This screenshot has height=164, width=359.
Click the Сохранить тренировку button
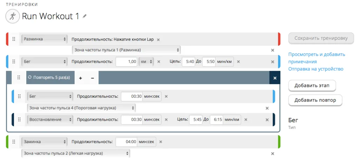click(321, 38)
